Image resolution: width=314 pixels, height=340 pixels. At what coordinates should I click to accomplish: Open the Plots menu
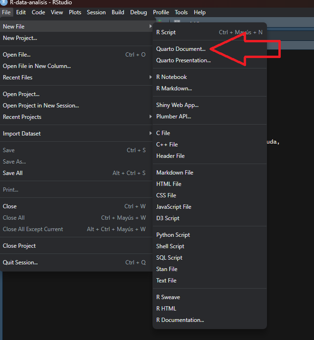[x=75, y=12]
